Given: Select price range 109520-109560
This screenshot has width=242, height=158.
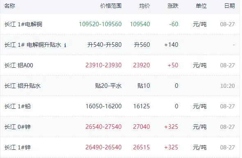Looking at the screenshot, I should [x=100, y=24].
